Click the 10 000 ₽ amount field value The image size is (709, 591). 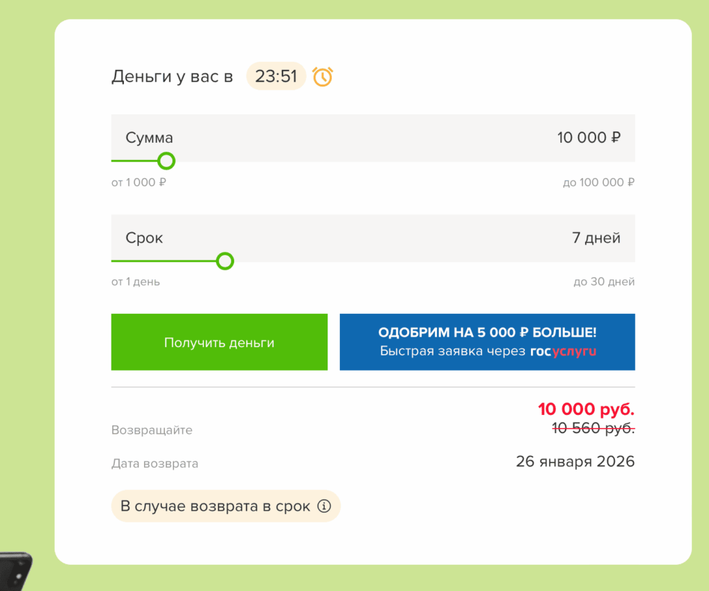[589, 138]
